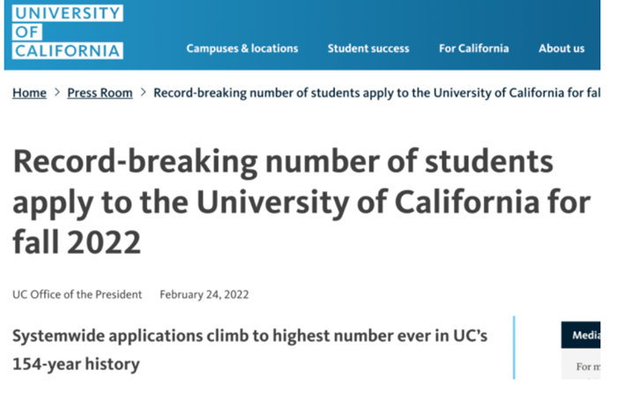Open the Press Room breadcrumb link
617x393 pixels.
click(100, 93)
